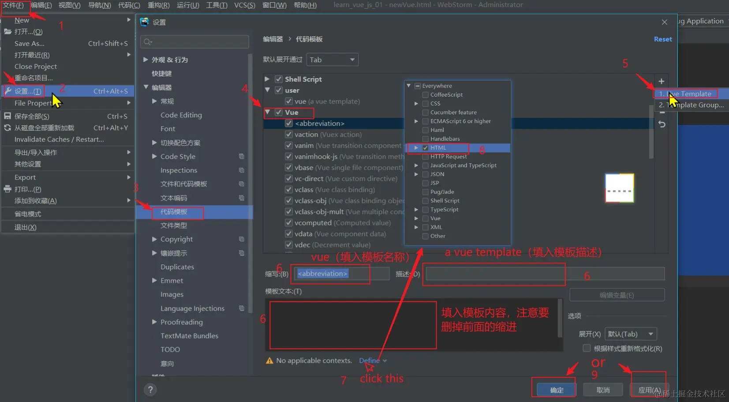Close the settings dialog with X
This screenshot has height=402, width=729.
click(x=665, y=22)
